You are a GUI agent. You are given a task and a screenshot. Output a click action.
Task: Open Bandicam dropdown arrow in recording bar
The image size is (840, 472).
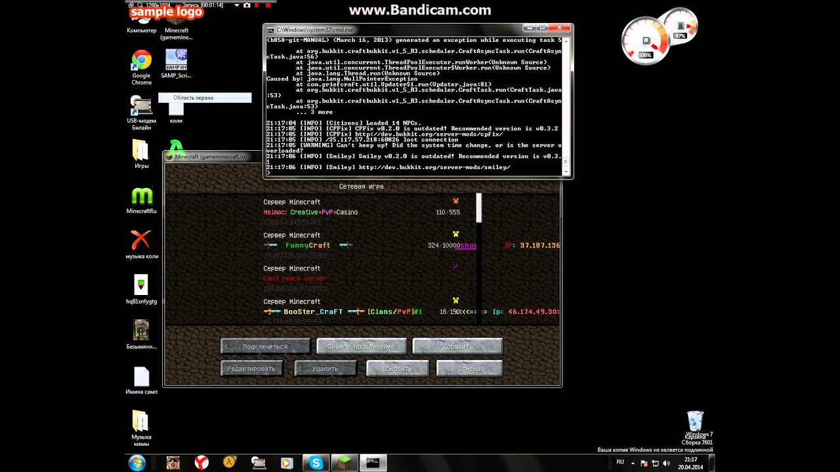[x=237, y=5]
